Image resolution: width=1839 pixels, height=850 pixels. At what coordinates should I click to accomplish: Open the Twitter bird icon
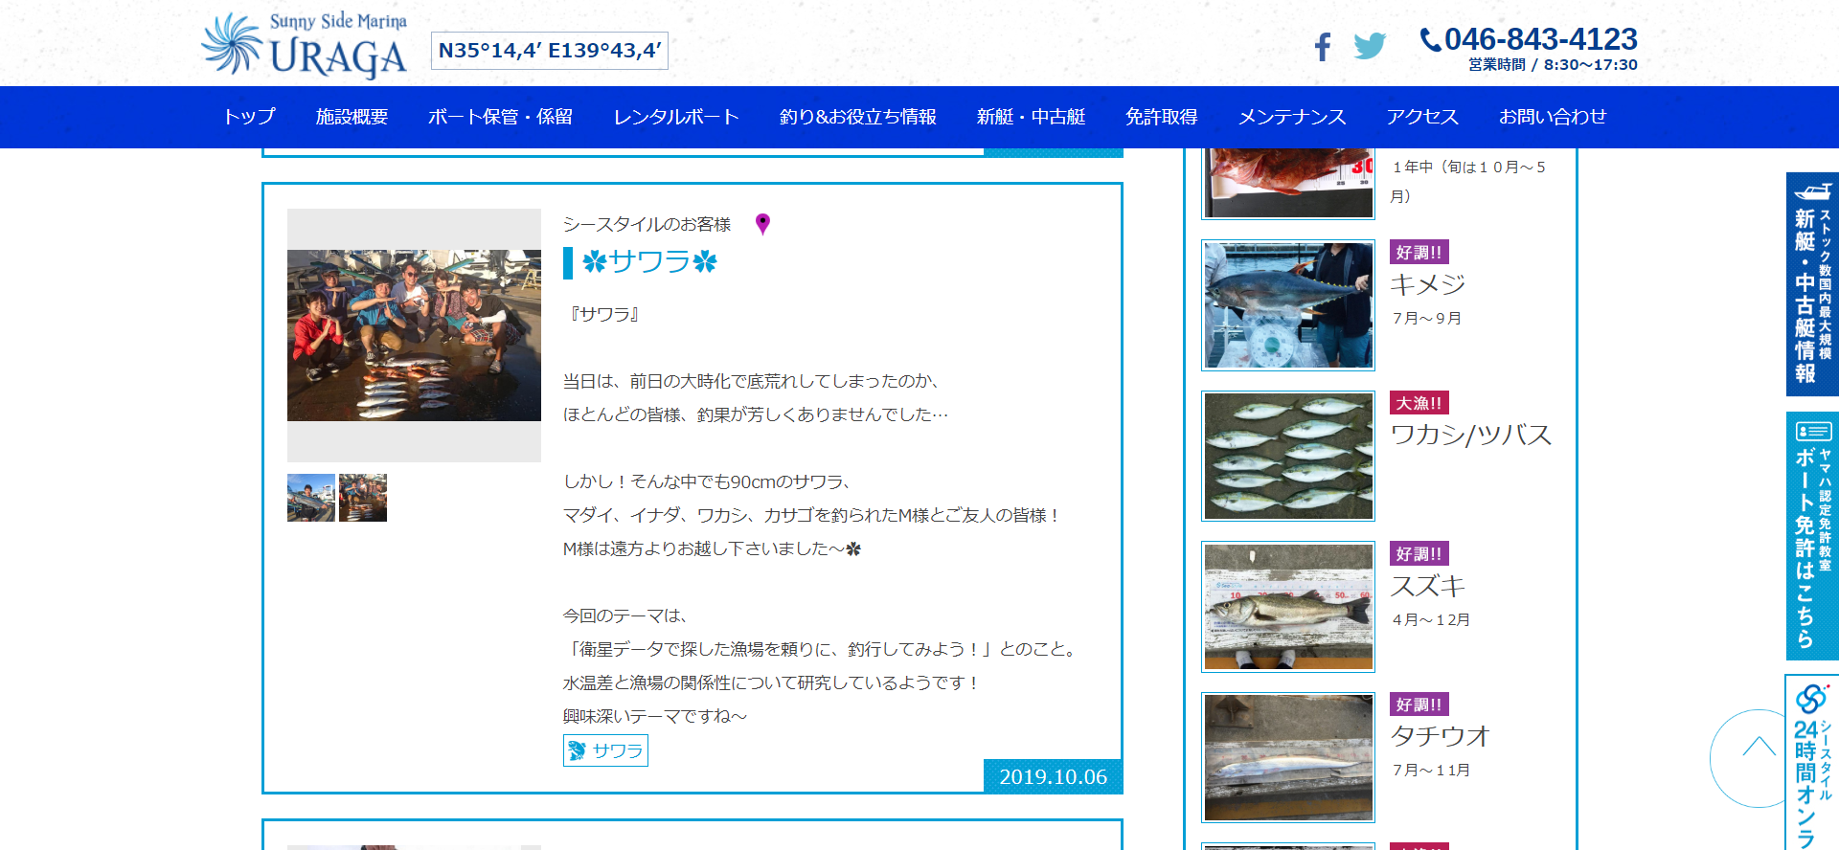coord(1370,46)
